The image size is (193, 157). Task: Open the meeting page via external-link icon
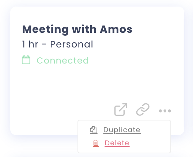121,110
